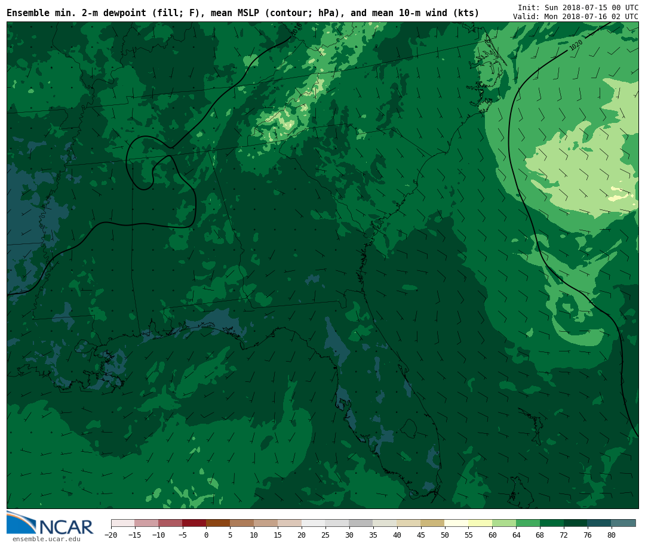Click light green swatch between 60 and 64
The width and height of the screenshot is (645, 546).
504,523
